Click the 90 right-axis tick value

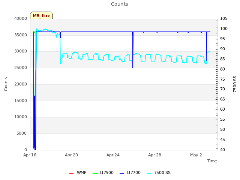(222, 49)
